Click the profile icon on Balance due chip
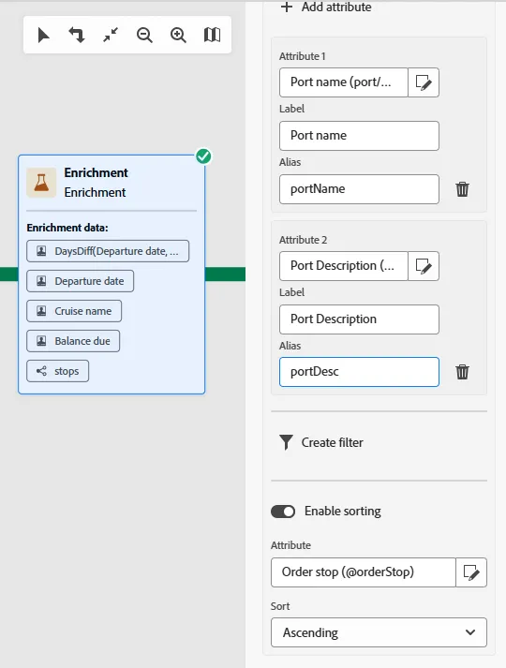 tap(41, 341)
